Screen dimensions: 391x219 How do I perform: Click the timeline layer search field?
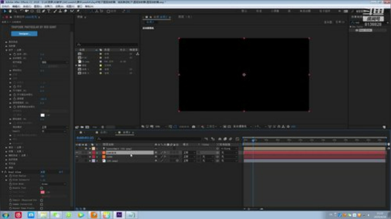(x=149, y=139)
